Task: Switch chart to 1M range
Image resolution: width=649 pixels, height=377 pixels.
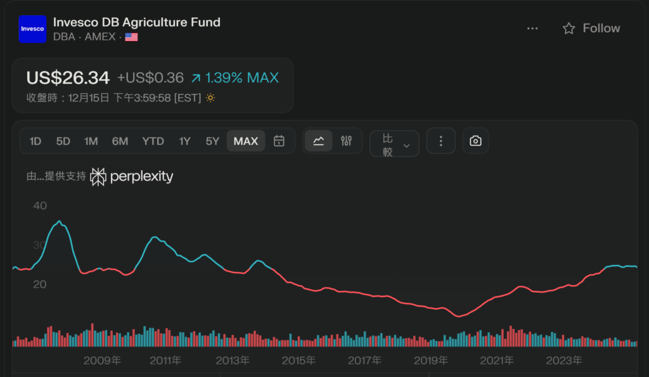Action: [x=91, y=141]
